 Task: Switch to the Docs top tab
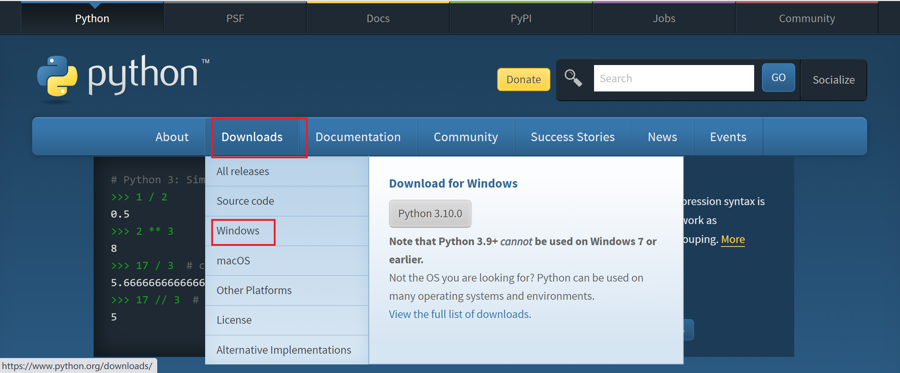tap(378, 19)
